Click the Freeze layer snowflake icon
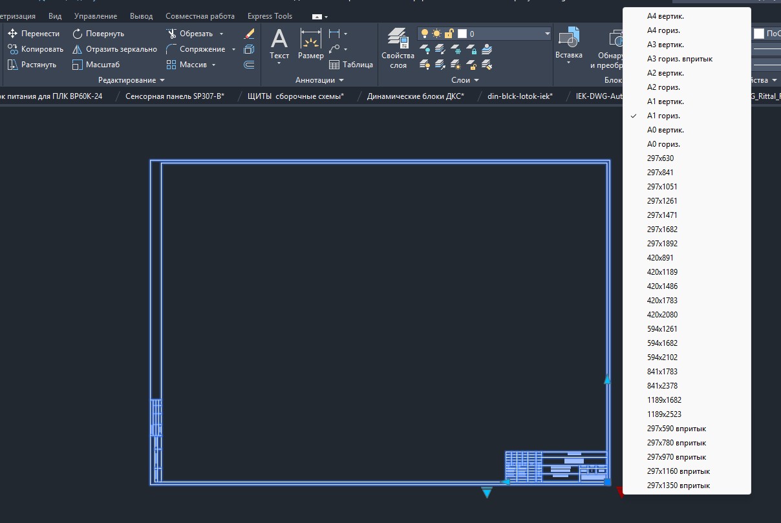 click(x=456, y=49)
